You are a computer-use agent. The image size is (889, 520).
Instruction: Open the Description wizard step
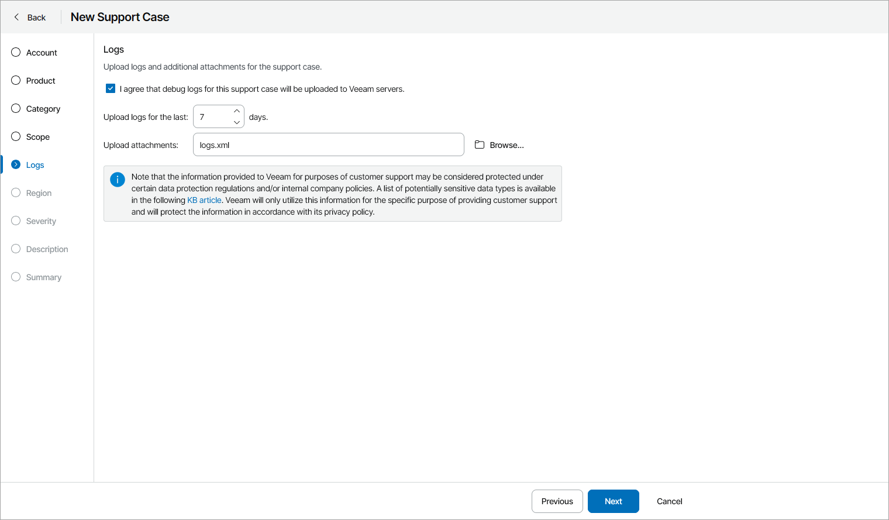(x=47, y=249)
